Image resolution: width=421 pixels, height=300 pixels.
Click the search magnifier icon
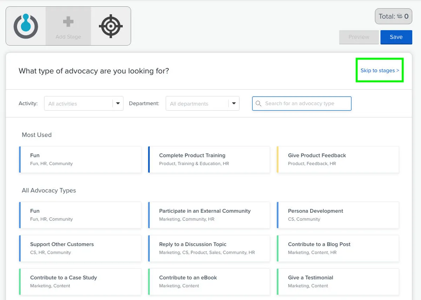point(259,104)
